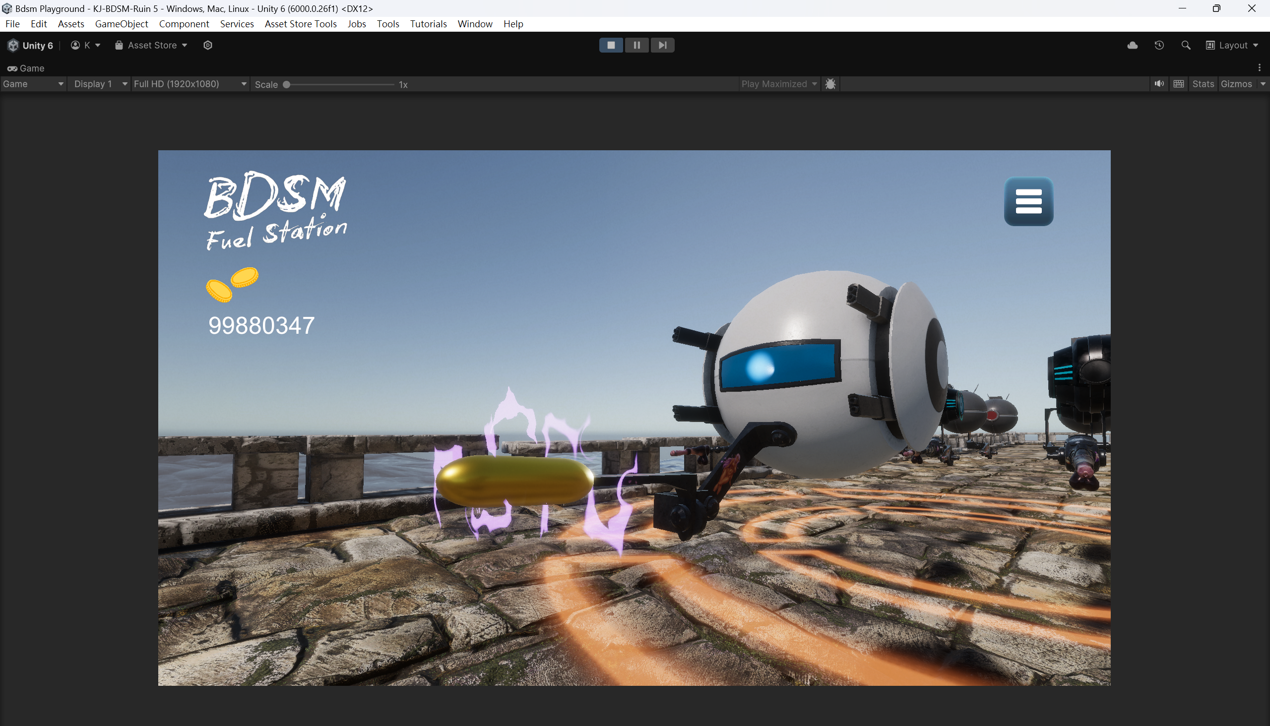Click the search magnifier icon

1185,46
